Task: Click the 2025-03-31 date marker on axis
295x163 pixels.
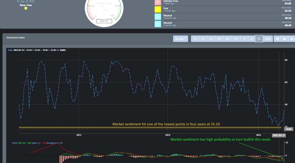Action: pyautogui.click(x=279, y=135)
